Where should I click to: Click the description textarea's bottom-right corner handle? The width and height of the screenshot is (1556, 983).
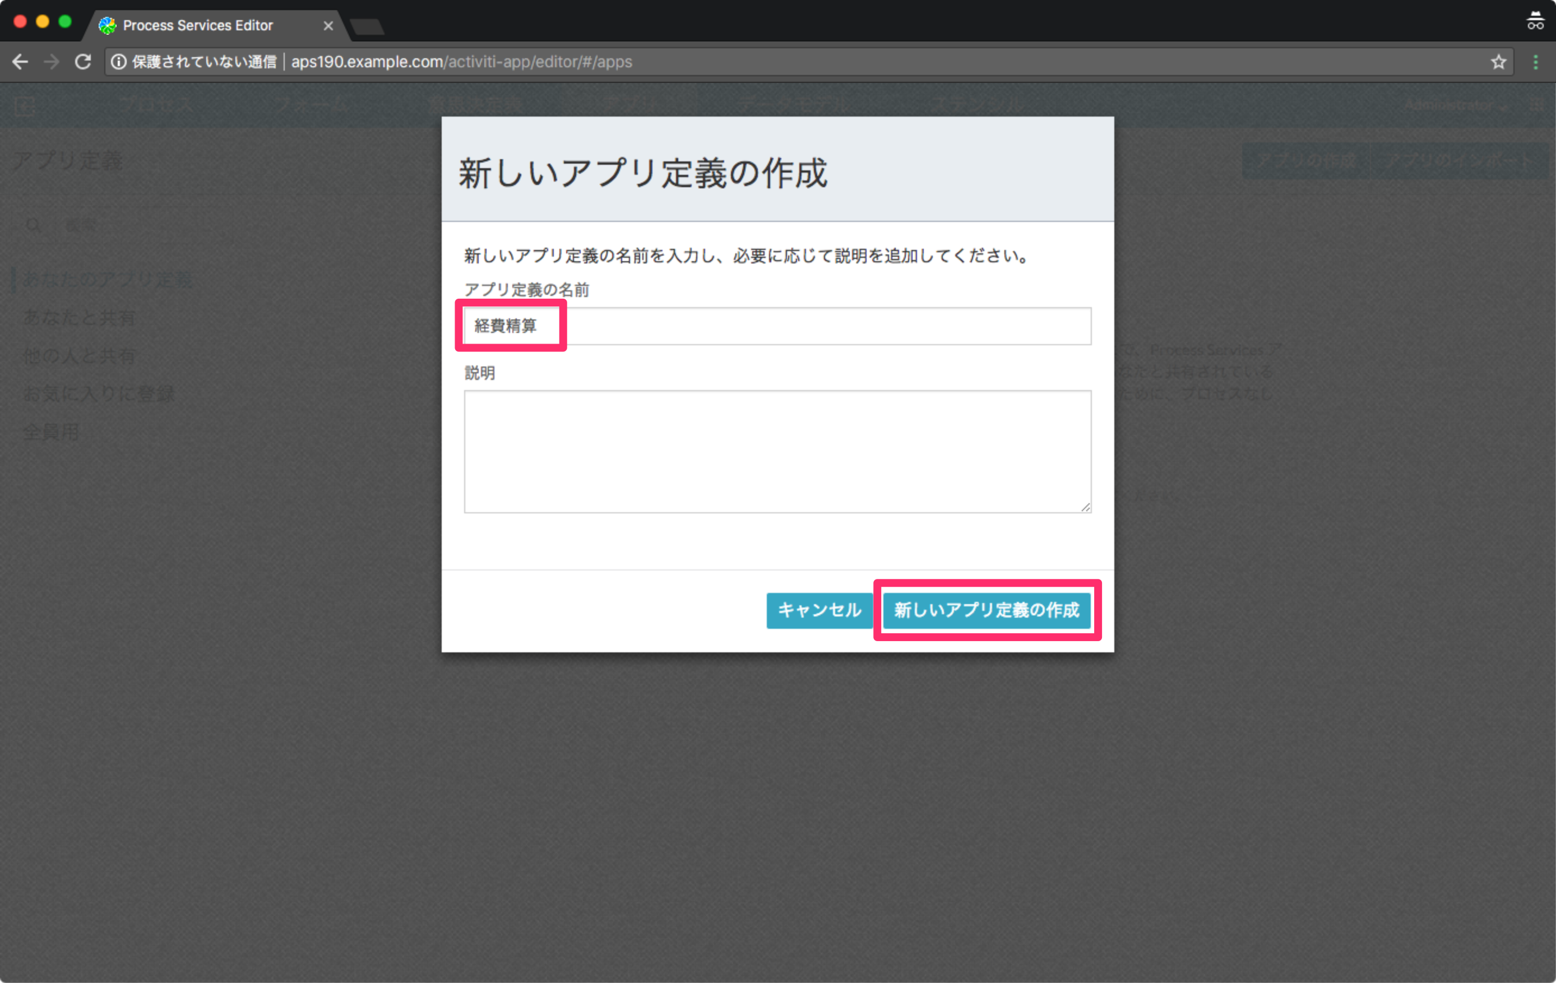tap(1086, 507)
